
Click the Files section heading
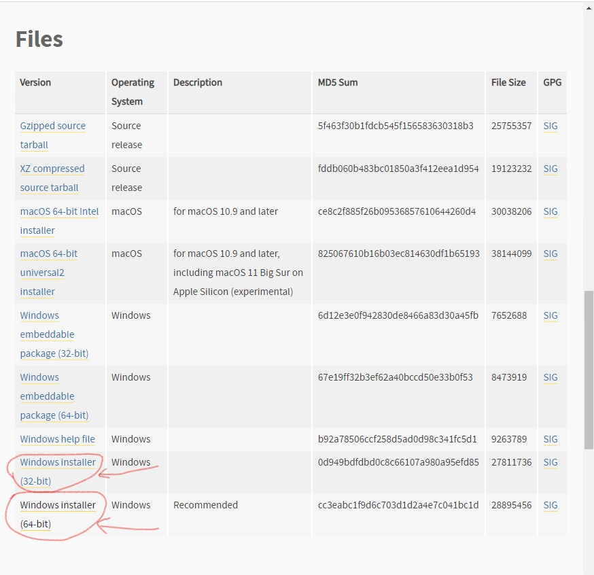[x=39, y=39]
